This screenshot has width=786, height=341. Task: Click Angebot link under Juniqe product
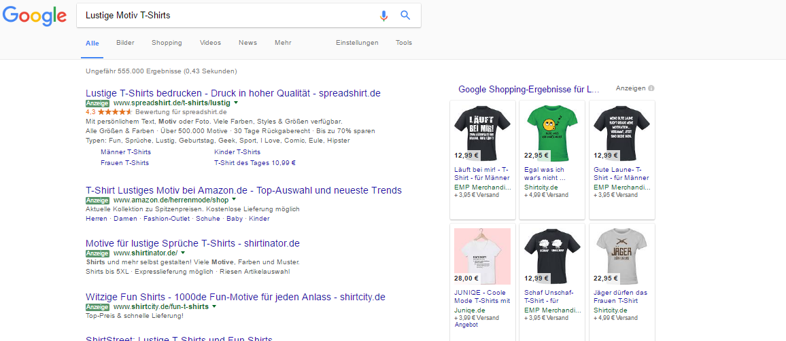click(x=466, y=325)
